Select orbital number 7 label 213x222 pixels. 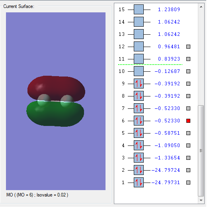coord(123,108)
